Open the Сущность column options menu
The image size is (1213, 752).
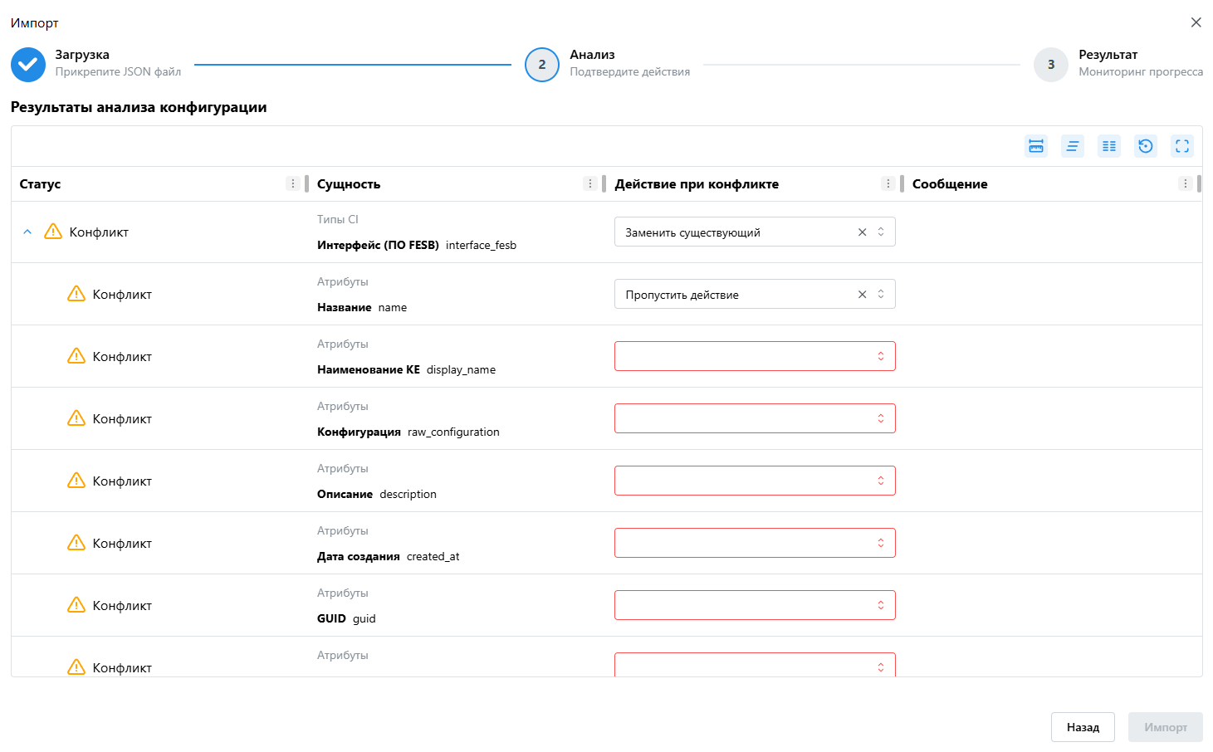590,183
